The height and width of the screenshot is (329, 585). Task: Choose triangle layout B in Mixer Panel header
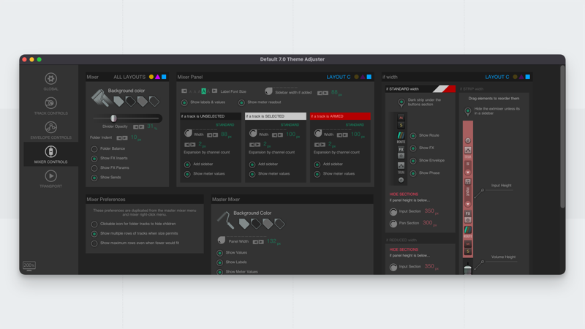click(363, 77)
